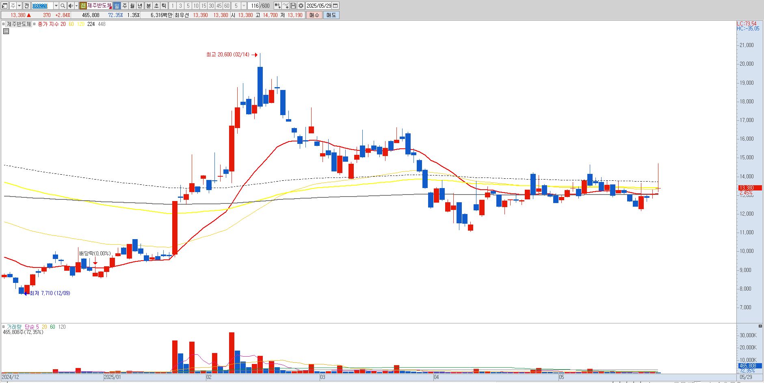Click the 종가 지수 20 moving average label

coord(52,24)
